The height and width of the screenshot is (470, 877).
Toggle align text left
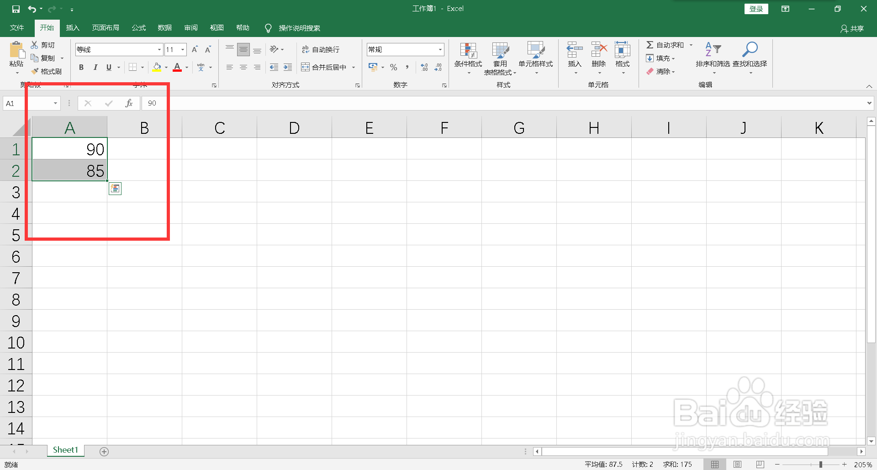point(230,67)
